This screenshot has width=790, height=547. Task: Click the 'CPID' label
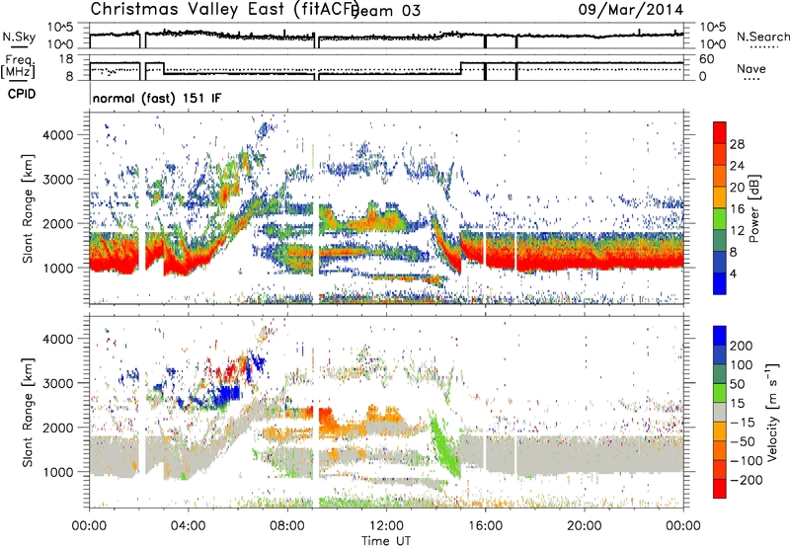click(22, 94)
